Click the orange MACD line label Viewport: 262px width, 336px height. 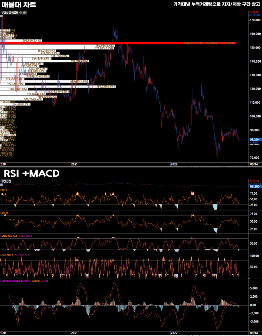[x=36, y=281]
